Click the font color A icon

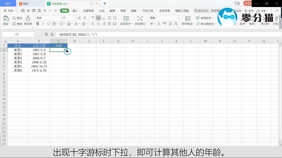coord(76,24)
